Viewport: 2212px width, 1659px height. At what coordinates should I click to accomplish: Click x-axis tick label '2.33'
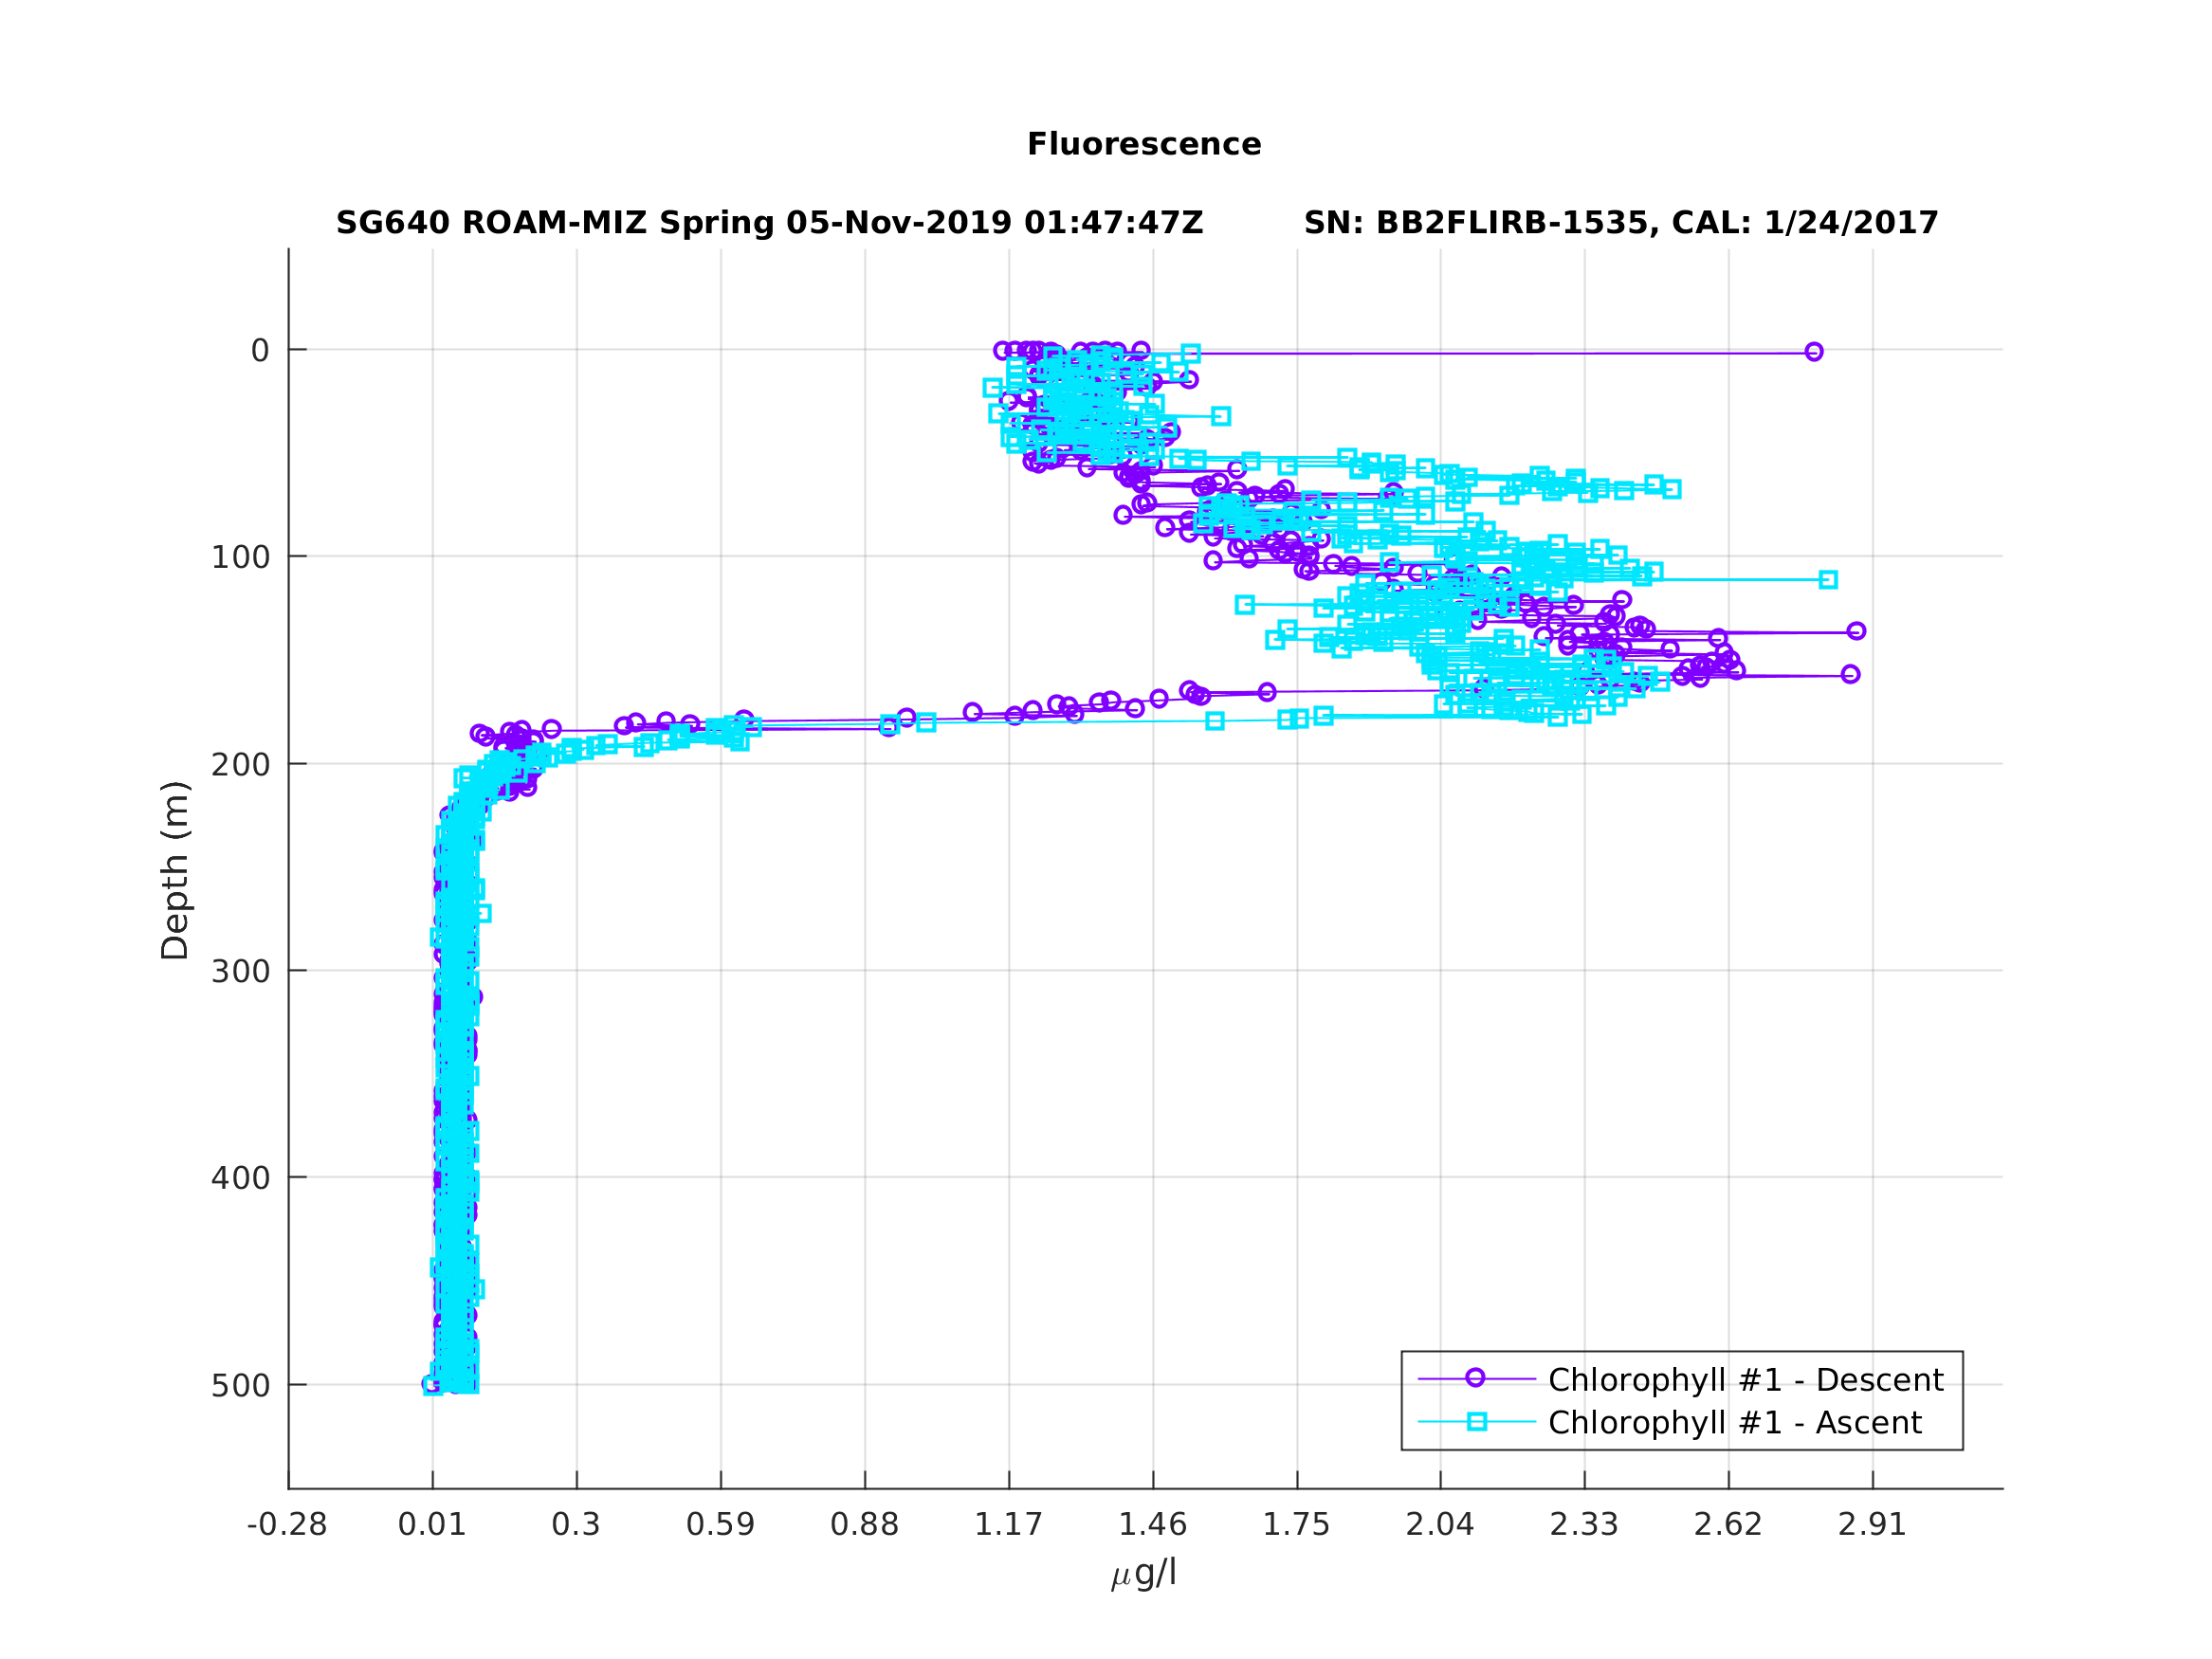tap(1584, 1525)
